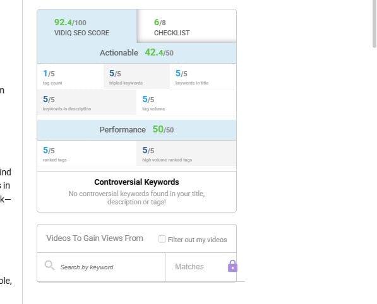Click the page vertical scrollbar thumb

(x=374, y=24)
